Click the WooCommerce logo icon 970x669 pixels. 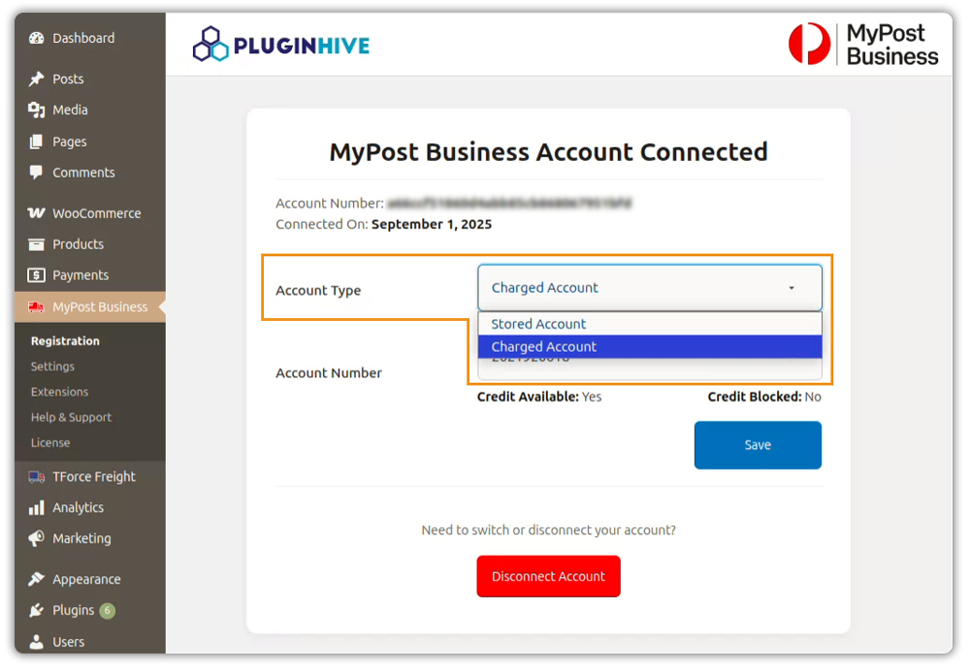pos(37,213)
